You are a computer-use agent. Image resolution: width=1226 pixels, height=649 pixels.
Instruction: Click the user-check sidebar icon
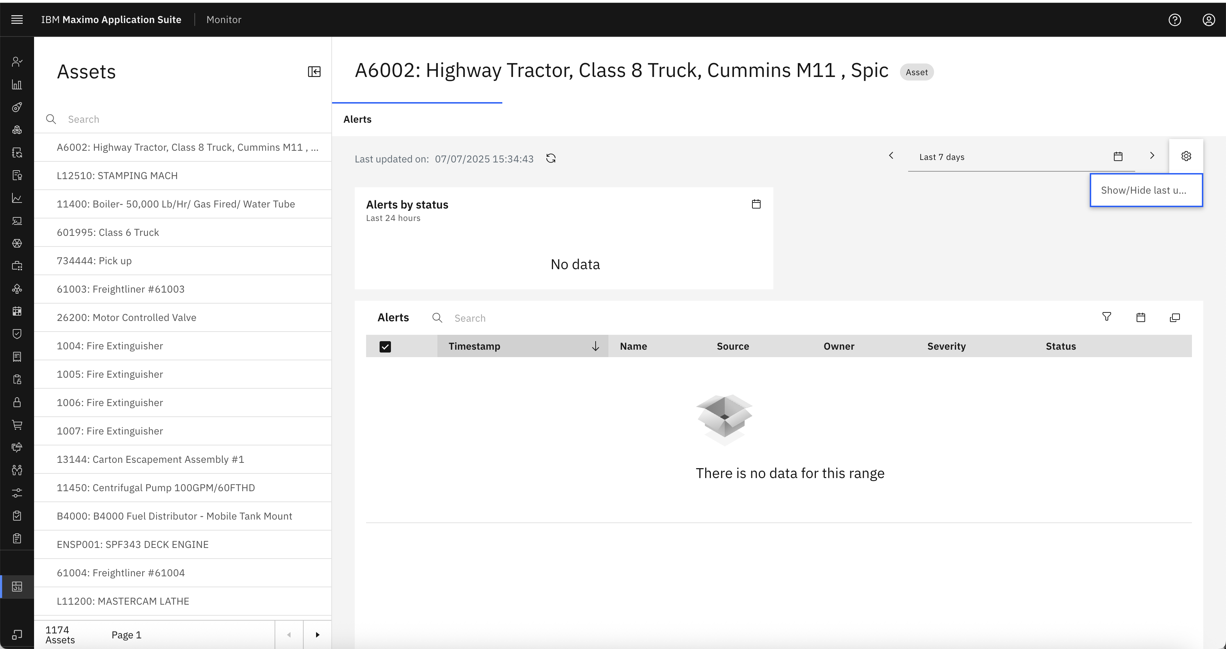pyautogui.click(x=17, y=62)
